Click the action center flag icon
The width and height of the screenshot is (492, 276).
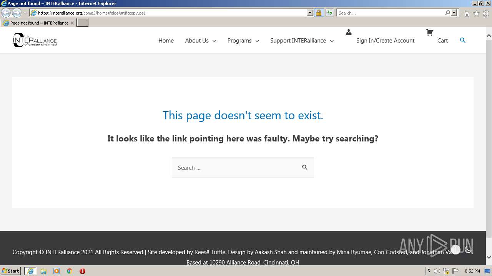[x=455, y=271]
